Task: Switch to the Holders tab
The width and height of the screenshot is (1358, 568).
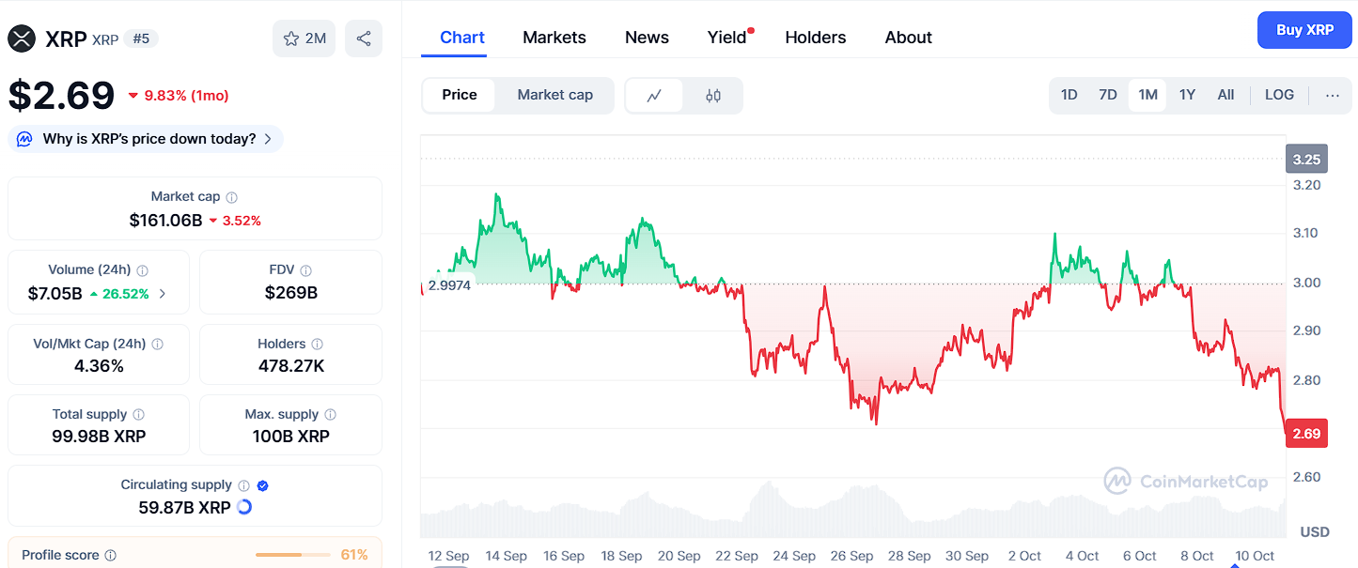Action: (x=815, y=38)
